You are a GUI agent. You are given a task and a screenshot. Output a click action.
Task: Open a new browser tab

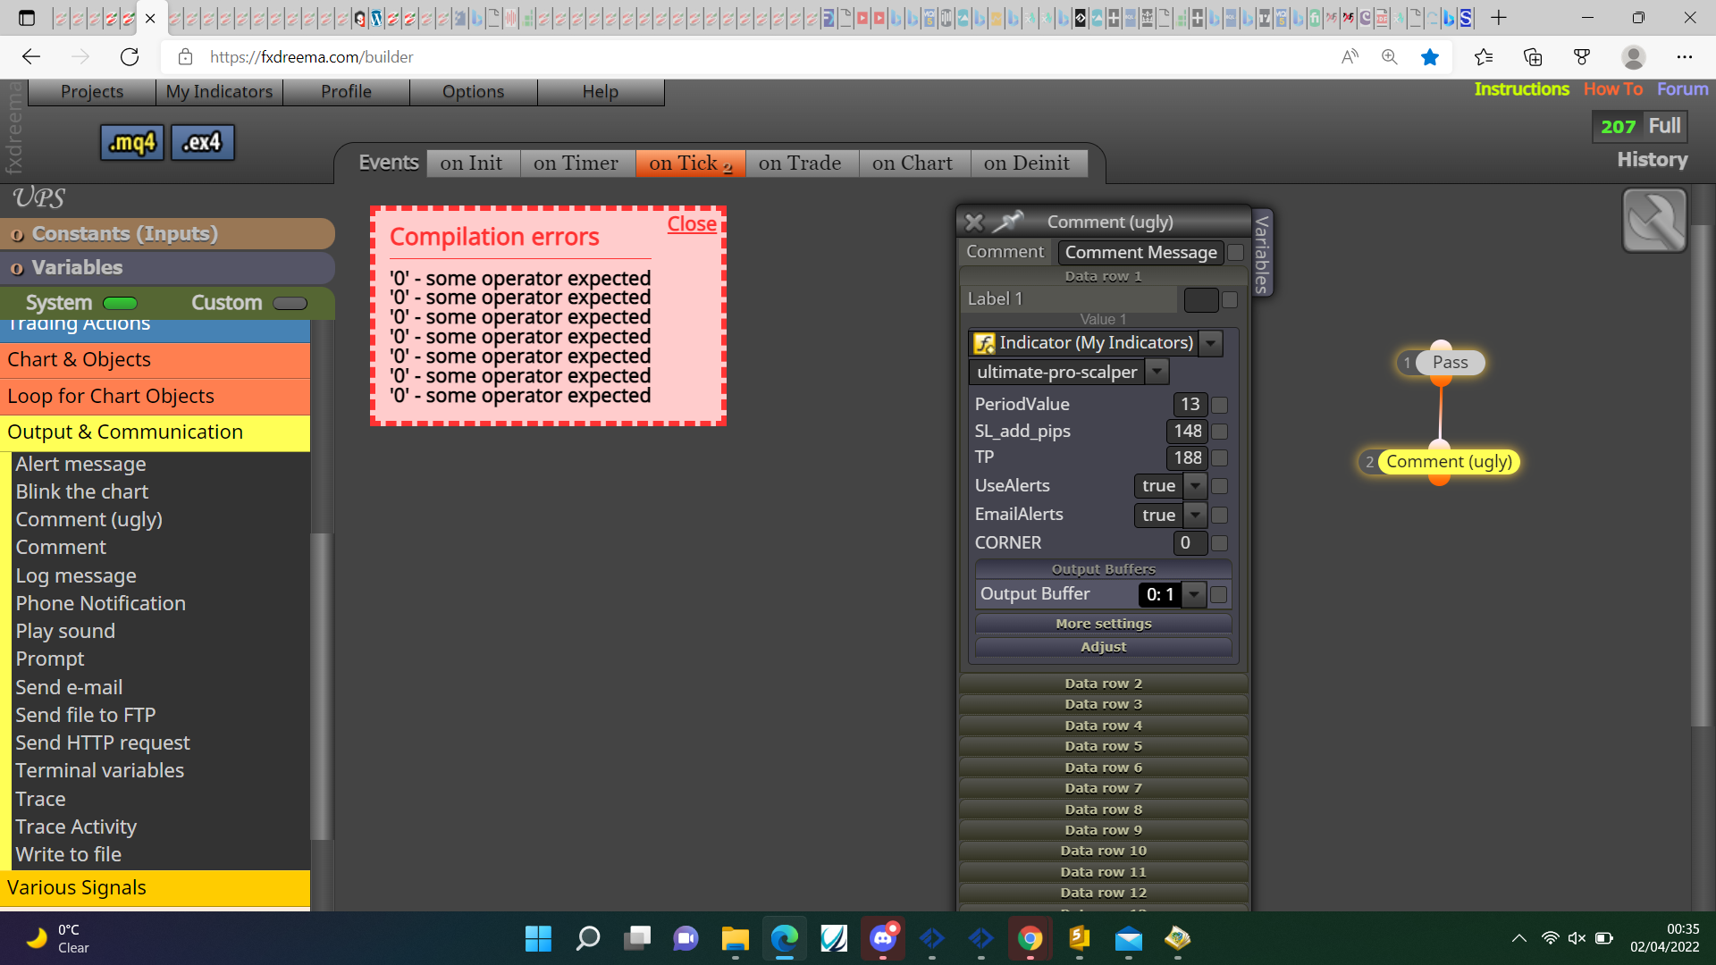coord(1499,18)
